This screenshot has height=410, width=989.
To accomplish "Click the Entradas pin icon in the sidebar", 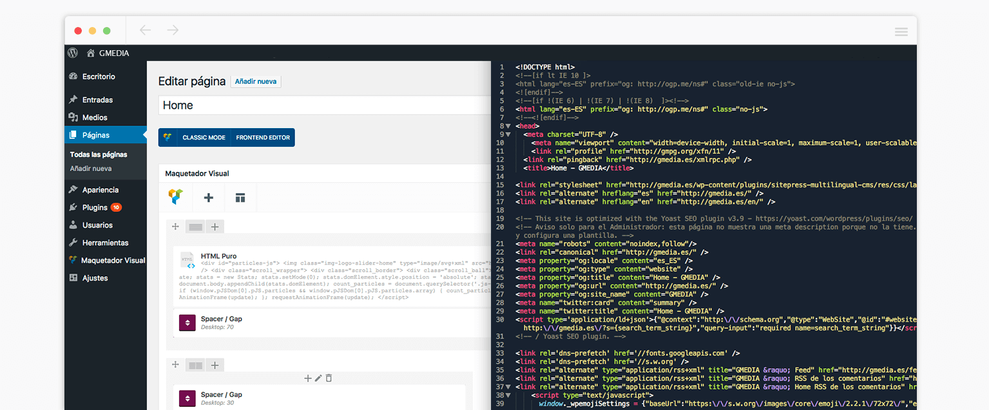I will (x=73, y=100).
